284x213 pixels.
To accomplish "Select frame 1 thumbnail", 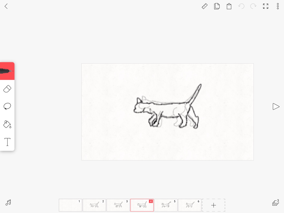I will point(70,205).
